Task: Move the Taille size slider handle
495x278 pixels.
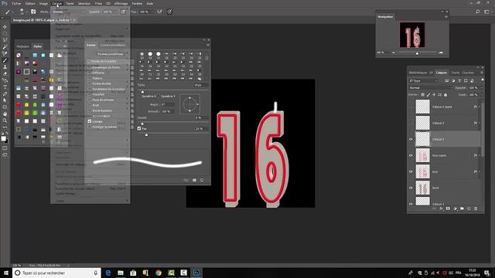Action: [x=142, y=91]
